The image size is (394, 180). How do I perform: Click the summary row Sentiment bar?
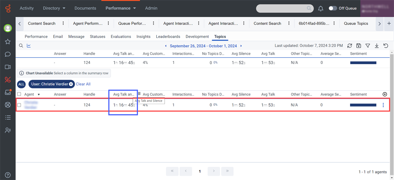(x=363, y=63)
